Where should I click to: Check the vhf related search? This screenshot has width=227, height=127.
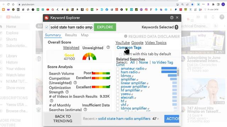[118, 105]
